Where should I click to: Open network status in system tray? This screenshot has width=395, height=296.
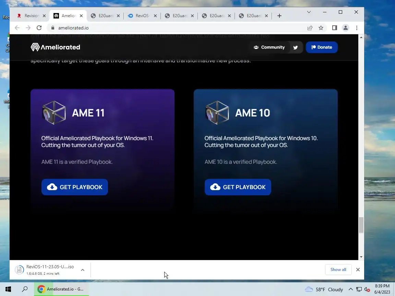(x=359, y=289)
